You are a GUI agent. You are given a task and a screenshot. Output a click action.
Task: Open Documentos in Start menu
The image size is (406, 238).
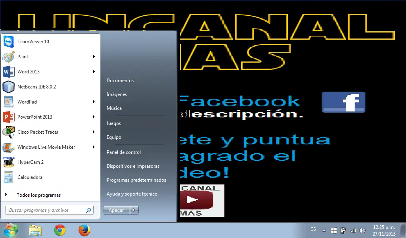(x=120, y=81)
